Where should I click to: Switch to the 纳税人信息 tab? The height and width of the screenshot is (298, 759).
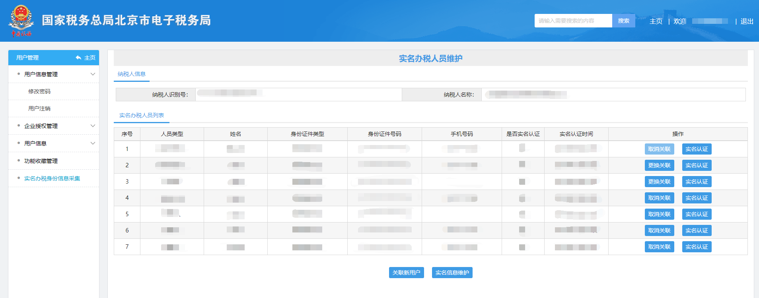pos(132,74)
